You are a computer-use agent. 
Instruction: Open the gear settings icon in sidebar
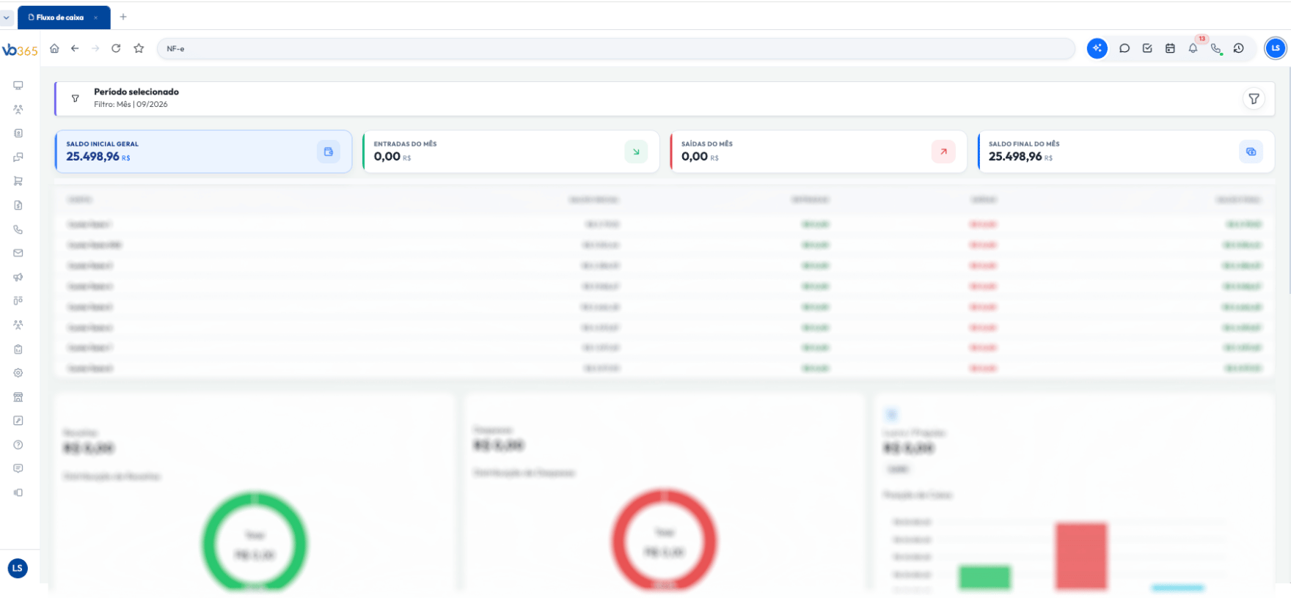pos(18,373)
